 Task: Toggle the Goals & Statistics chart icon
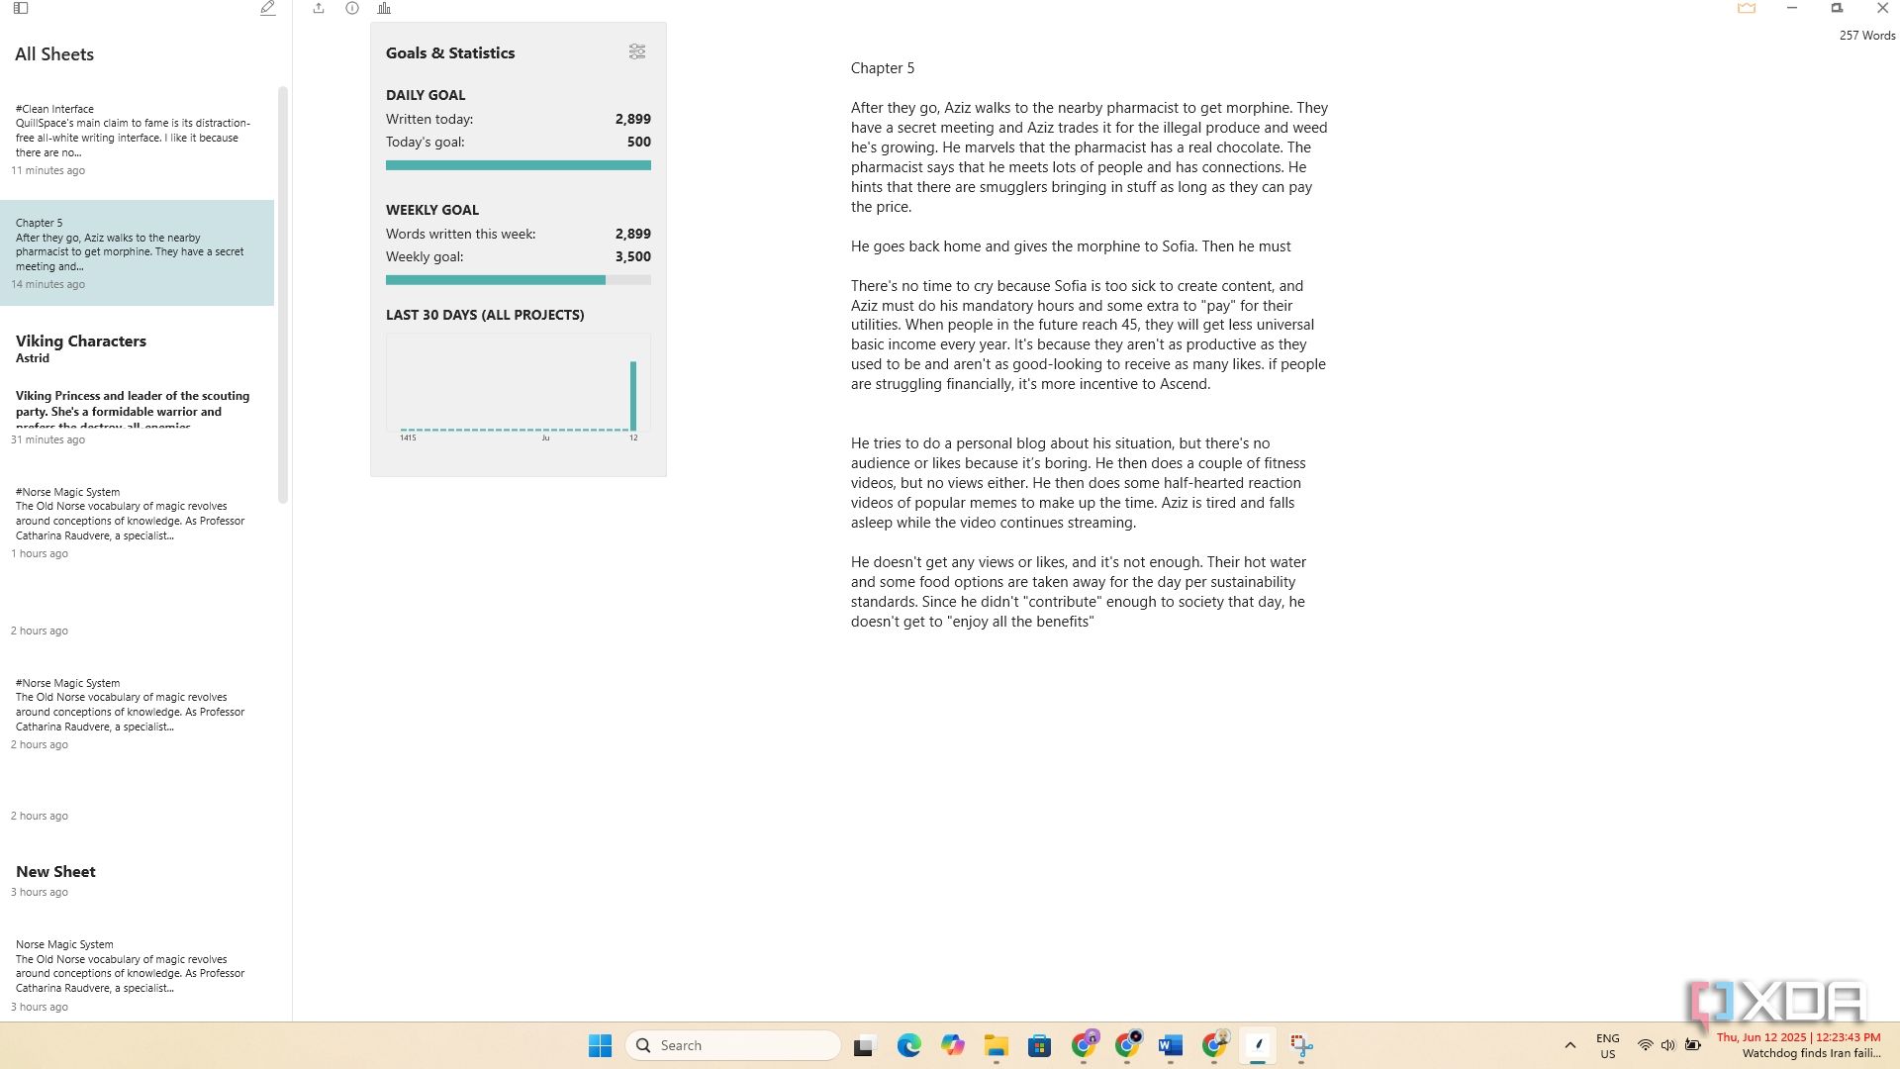(x=384, y=8)
